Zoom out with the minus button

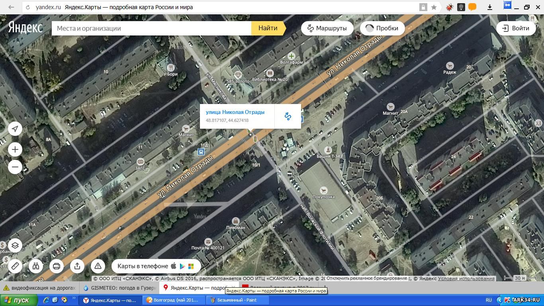point(15,167)
